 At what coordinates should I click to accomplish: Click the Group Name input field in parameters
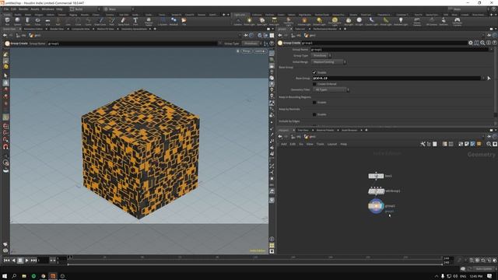point(399,50)
